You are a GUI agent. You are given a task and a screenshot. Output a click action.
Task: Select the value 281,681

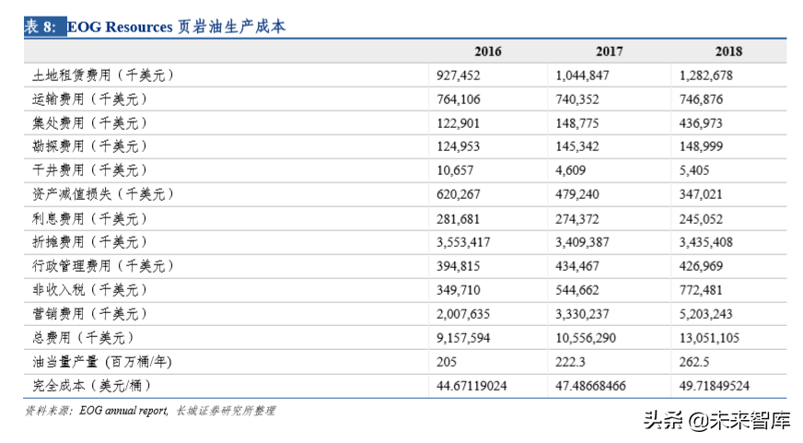pos(458,219)
